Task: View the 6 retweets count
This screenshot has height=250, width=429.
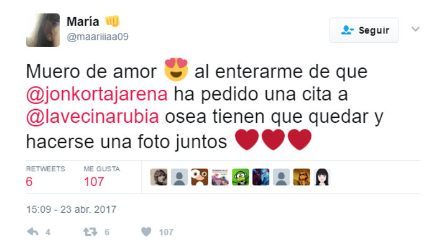Action: (x=29, y=182)
